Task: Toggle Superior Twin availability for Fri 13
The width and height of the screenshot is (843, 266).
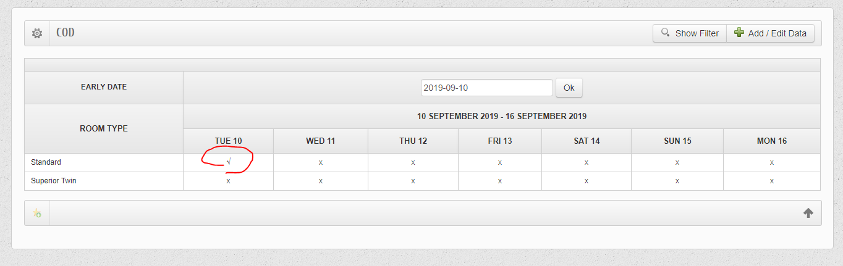Action: pyautogui.click(x=499, y=181)
